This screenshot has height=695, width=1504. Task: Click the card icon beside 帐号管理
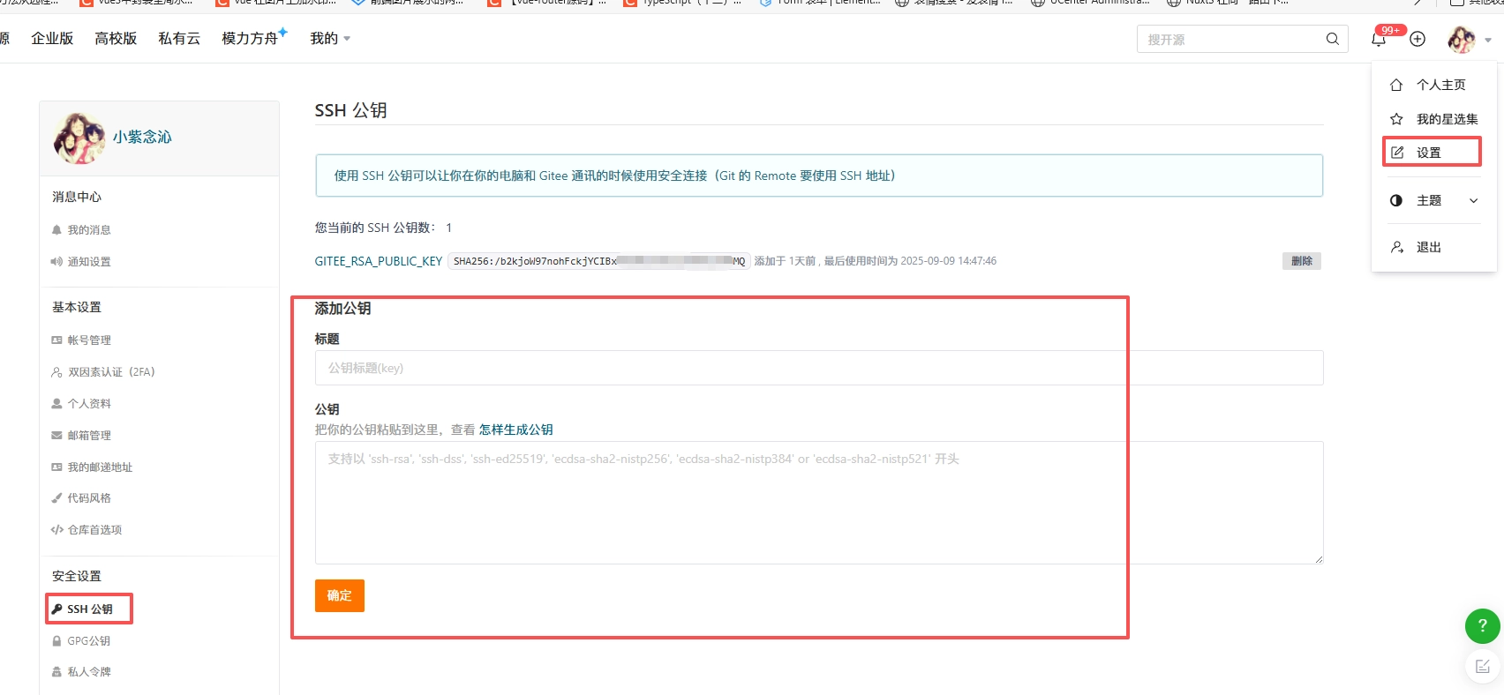[56, 340]
